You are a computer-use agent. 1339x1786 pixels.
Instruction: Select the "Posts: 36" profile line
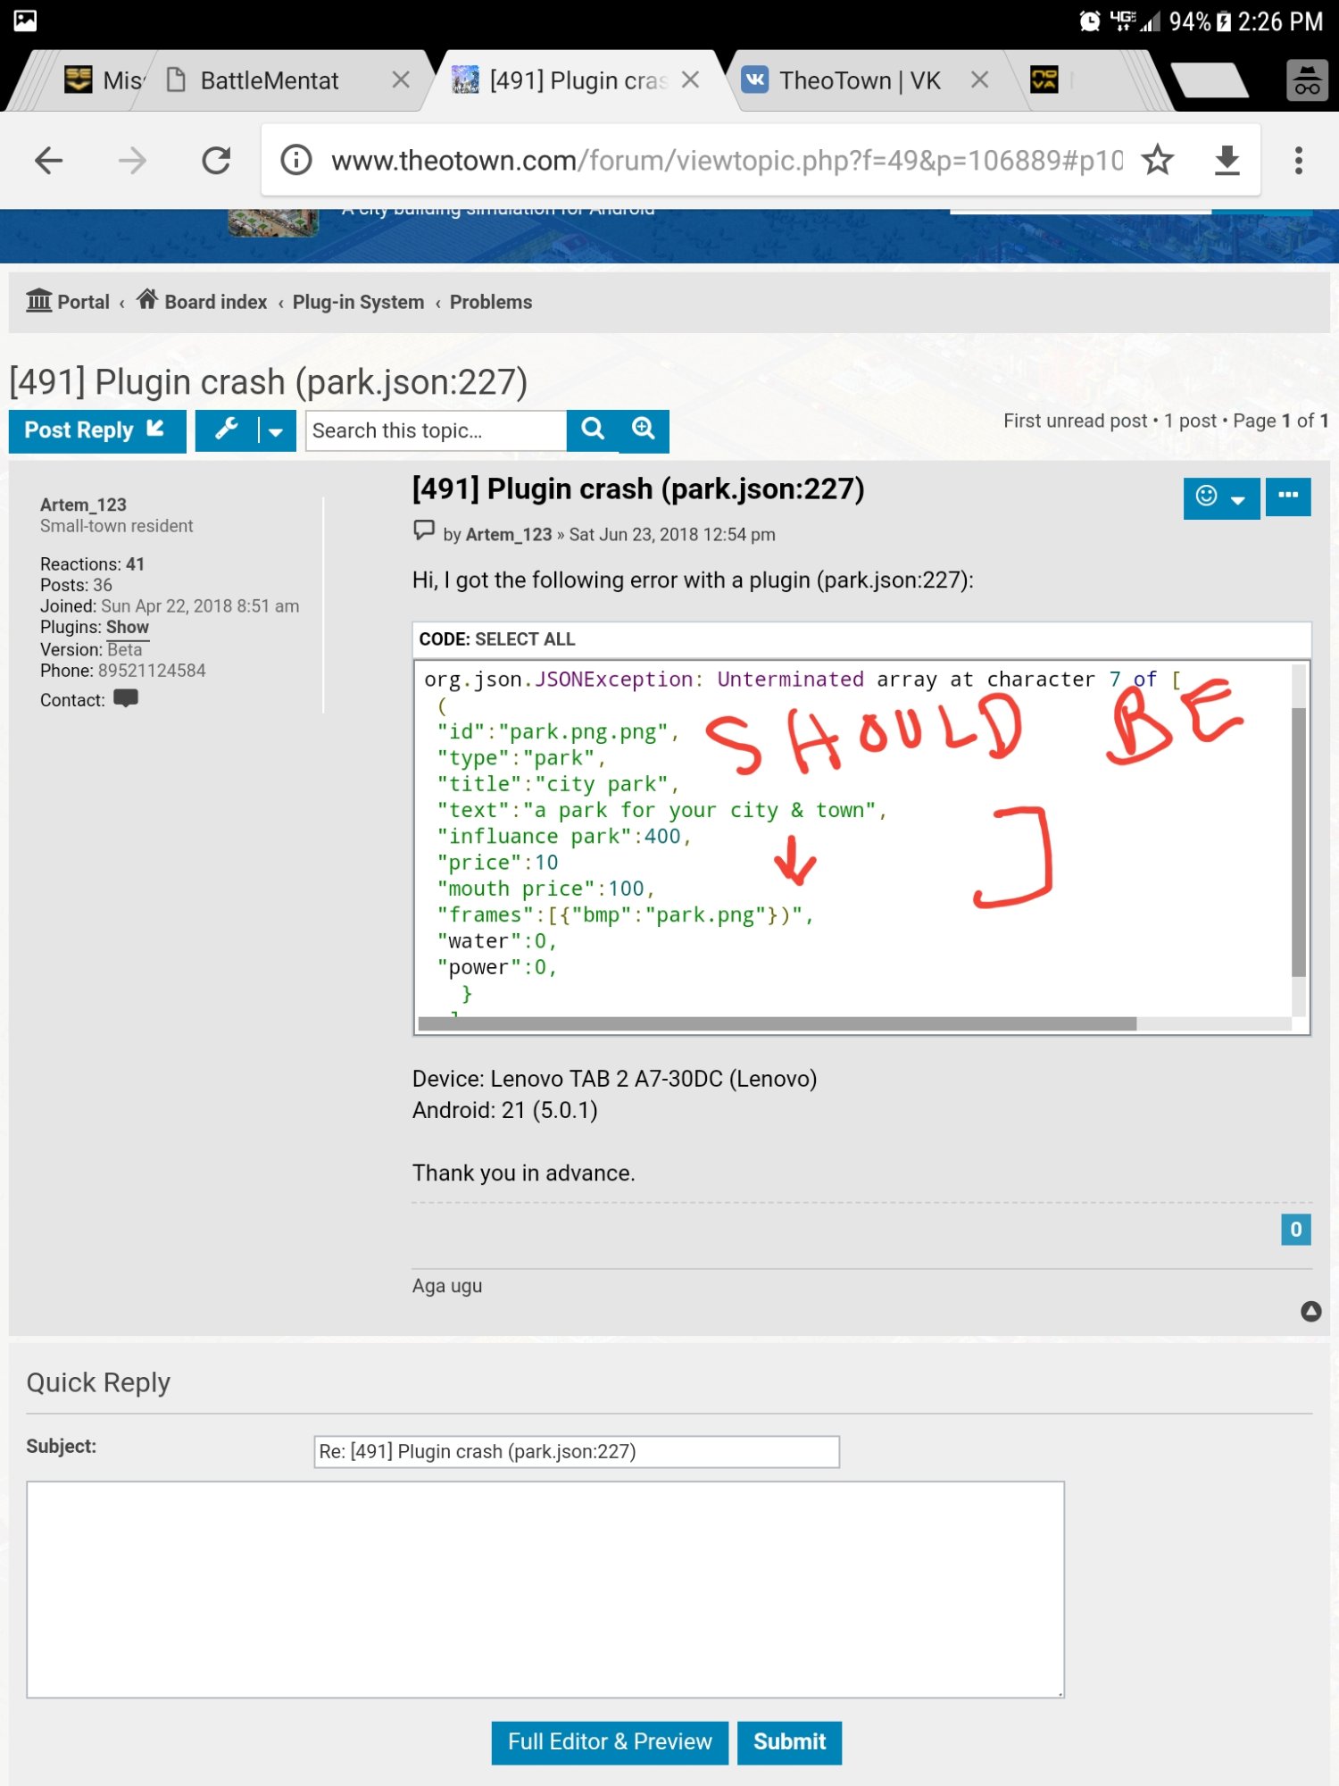76,585
